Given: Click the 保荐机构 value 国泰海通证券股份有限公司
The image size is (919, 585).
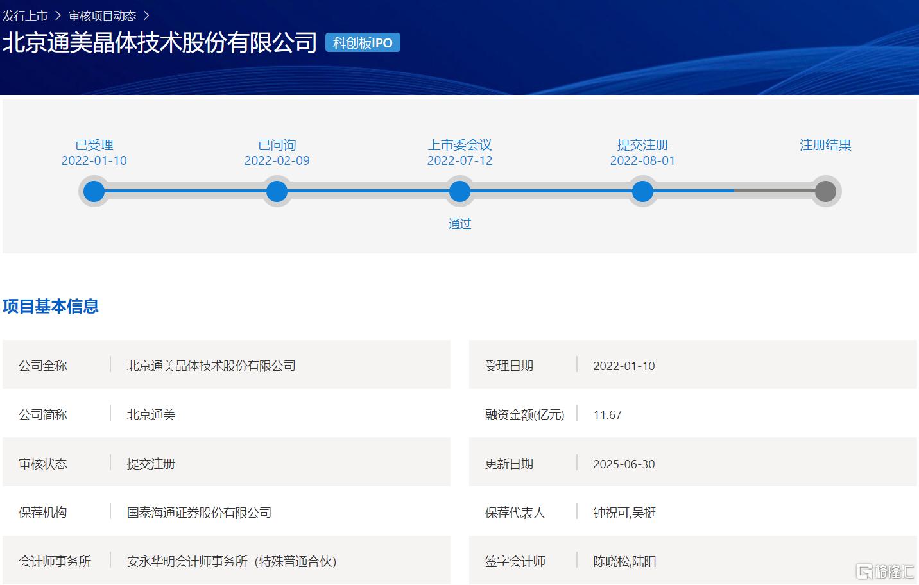Looking at the screenshot, I should click(199, 513).
